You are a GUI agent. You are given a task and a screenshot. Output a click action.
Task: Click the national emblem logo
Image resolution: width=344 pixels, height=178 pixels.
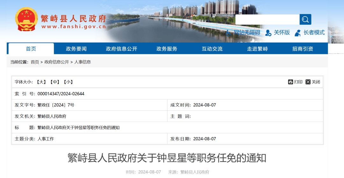click(26, 19)
